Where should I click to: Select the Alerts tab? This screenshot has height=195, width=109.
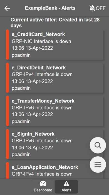[66, 187]
